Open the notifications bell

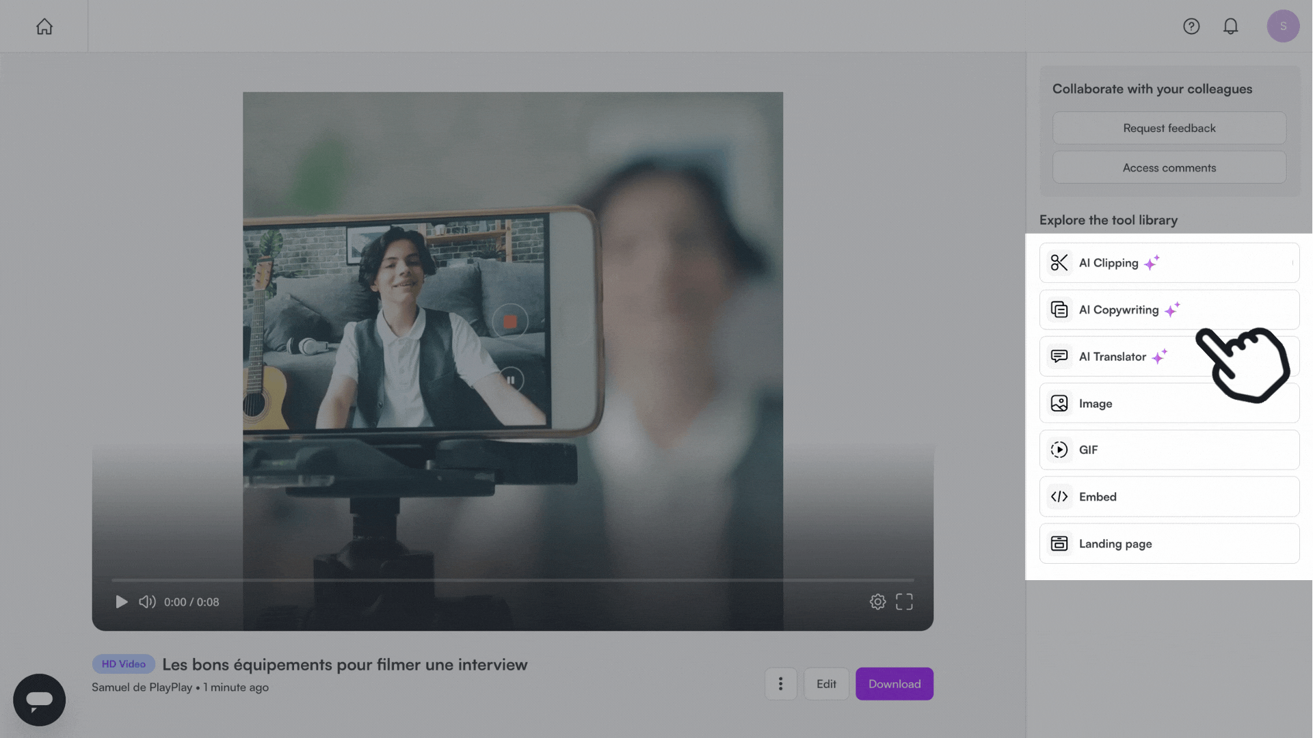[x=1230, y=26]
